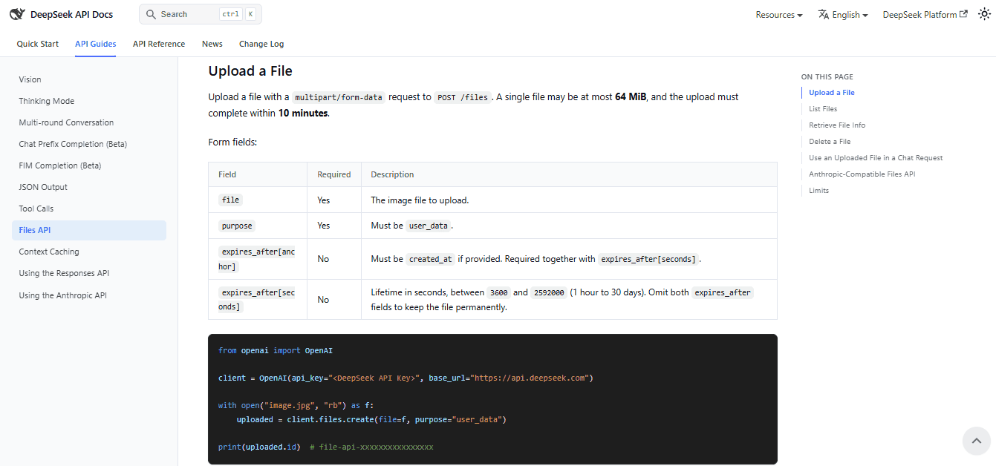Viewport: 996px width, 466px height.
Task: Click the 'multipart/form-data' inline code
Action: coord(339,97)
